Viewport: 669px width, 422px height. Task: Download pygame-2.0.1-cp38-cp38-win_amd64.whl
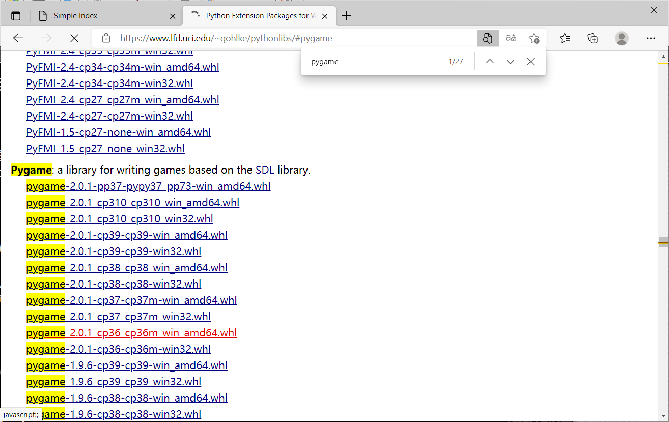127,268
